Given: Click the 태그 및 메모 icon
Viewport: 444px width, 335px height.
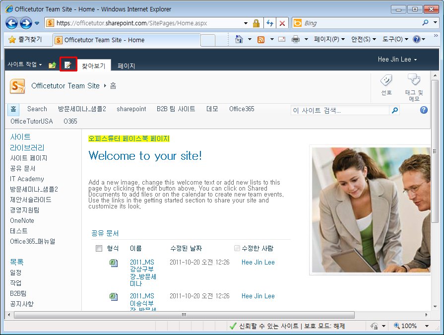Looking at the screenshot, I should point(414,87).
